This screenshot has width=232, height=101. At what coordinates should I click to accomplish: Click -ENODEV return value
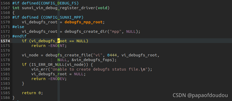[x=56, y=79]
